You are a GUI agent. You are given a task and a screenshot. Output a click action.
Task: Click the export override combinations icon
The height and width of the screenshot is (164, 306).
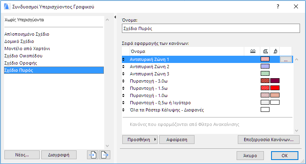[x=104, y=155]
